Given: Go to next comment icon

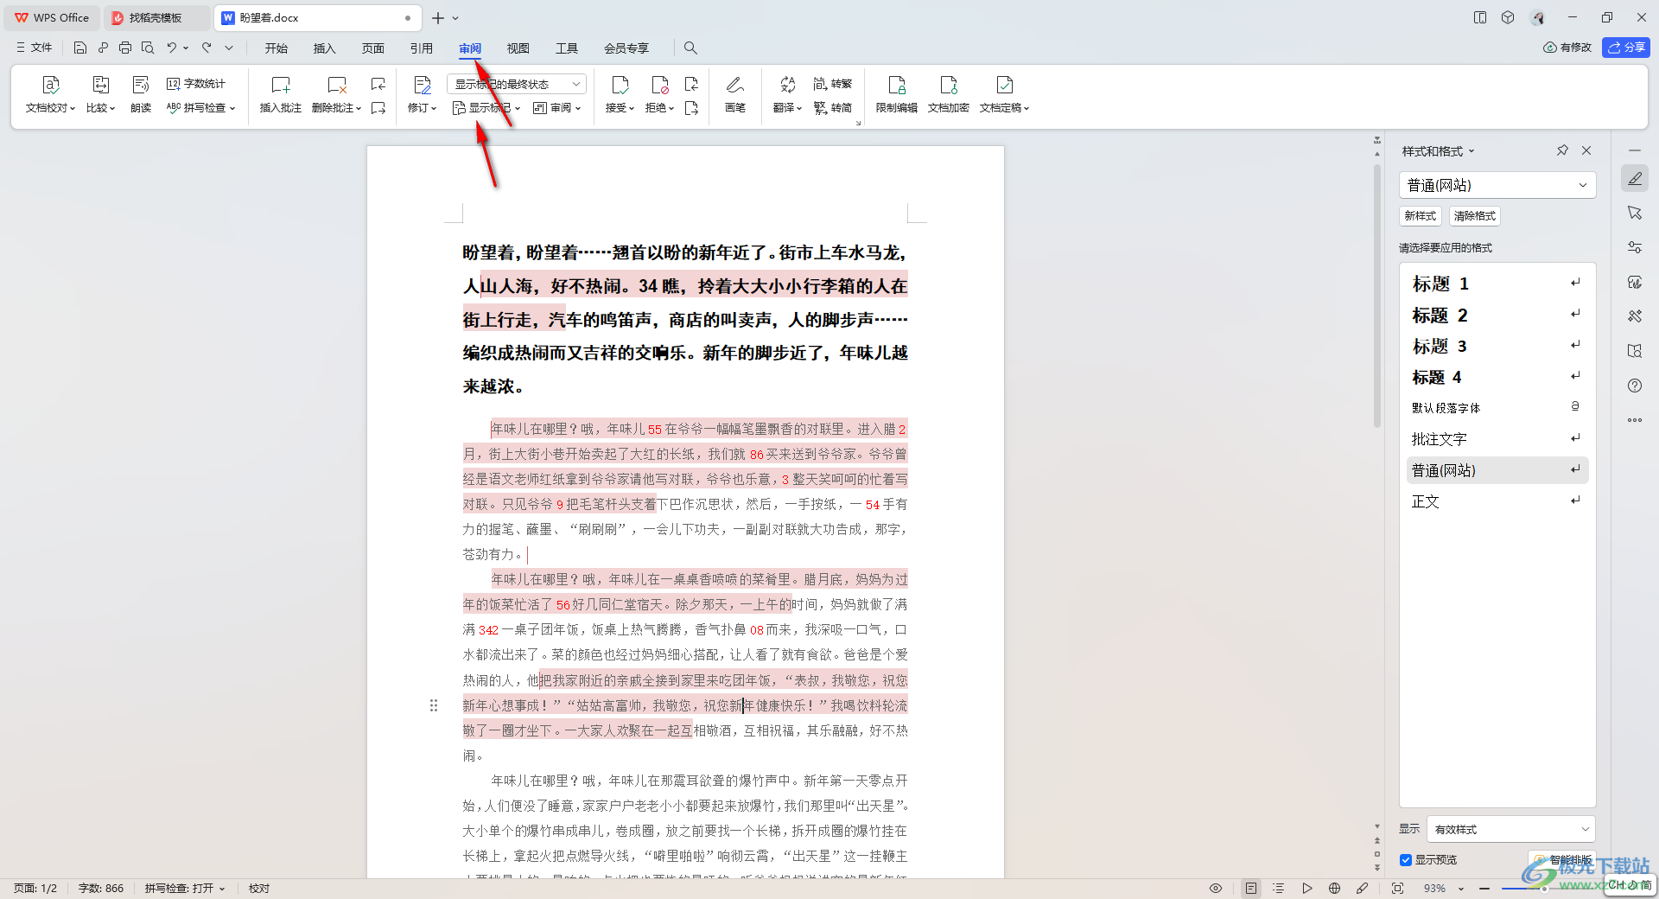Looking at the screenshot, I should coord(378,108).
